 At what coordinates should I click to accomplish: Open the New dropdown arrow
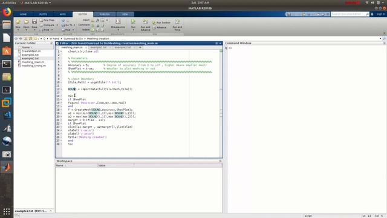point(18,30)
